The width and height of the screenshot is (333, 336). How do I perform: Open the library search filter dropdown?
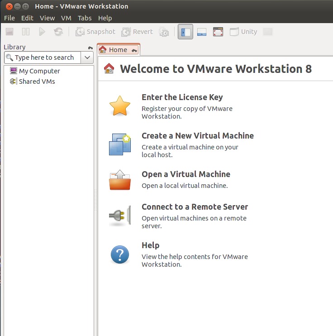87,58
